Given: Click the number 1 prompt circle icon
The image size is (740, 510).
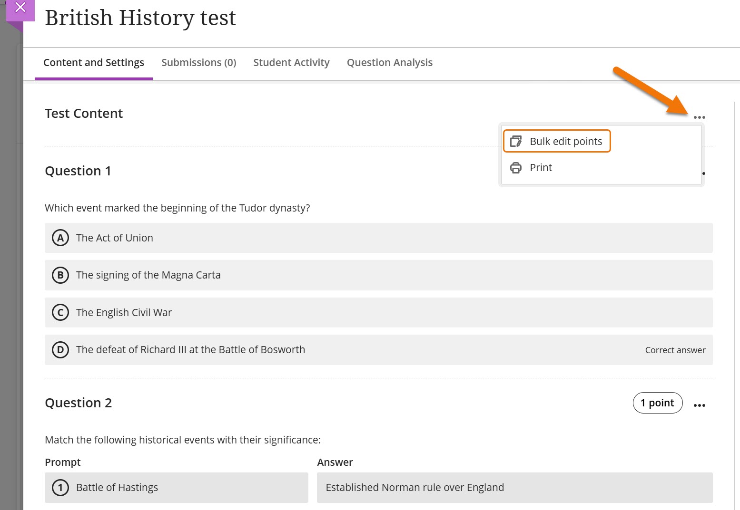Looking at the screenshot, I should coord(60,488).
